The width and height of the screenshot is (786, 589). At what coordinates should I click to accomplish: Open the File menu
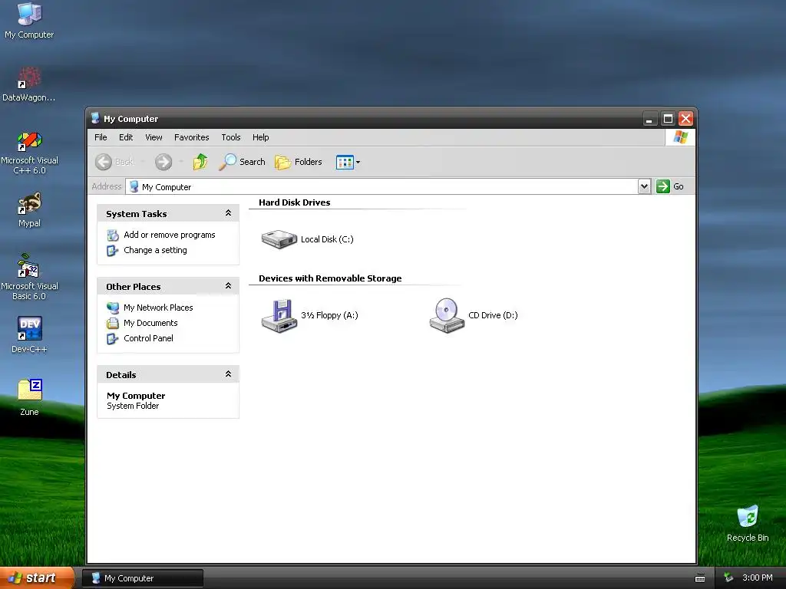(101, 137)
